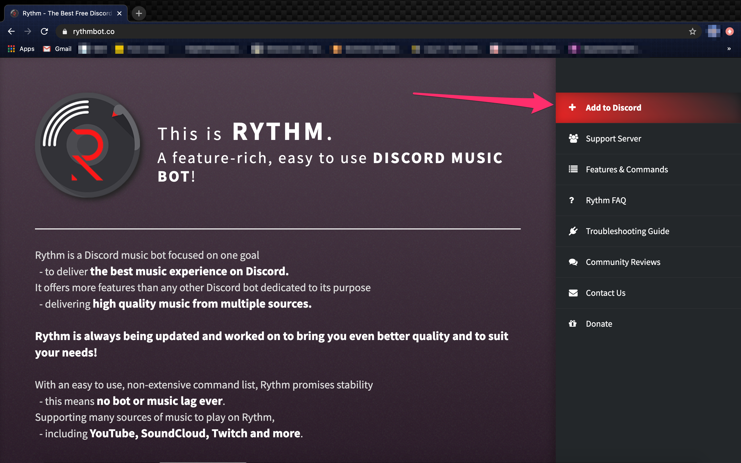Click the browser forward arrow
Screen dimensions: 741x463
[x=28, y=31]
